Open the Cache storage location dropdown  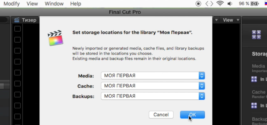(153, 86)
